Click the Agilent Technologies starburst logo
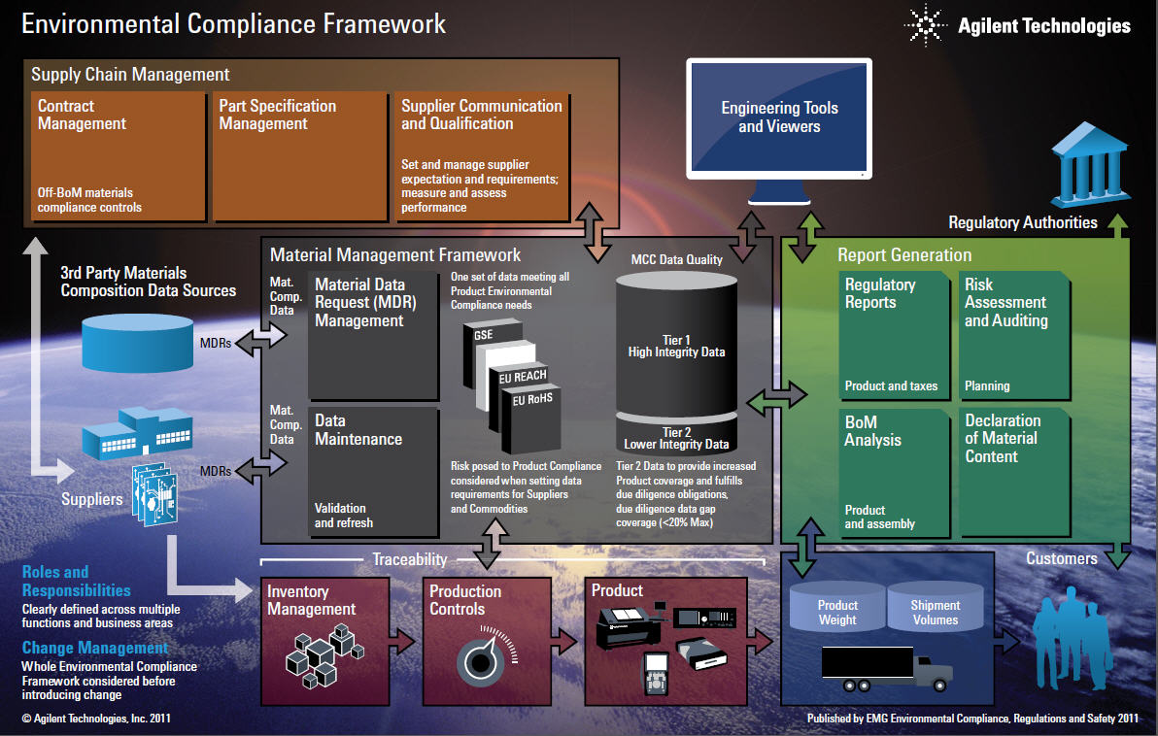The height and width of the screenshot is (736, 1158). pyautogui.click(x=925, y=25)
